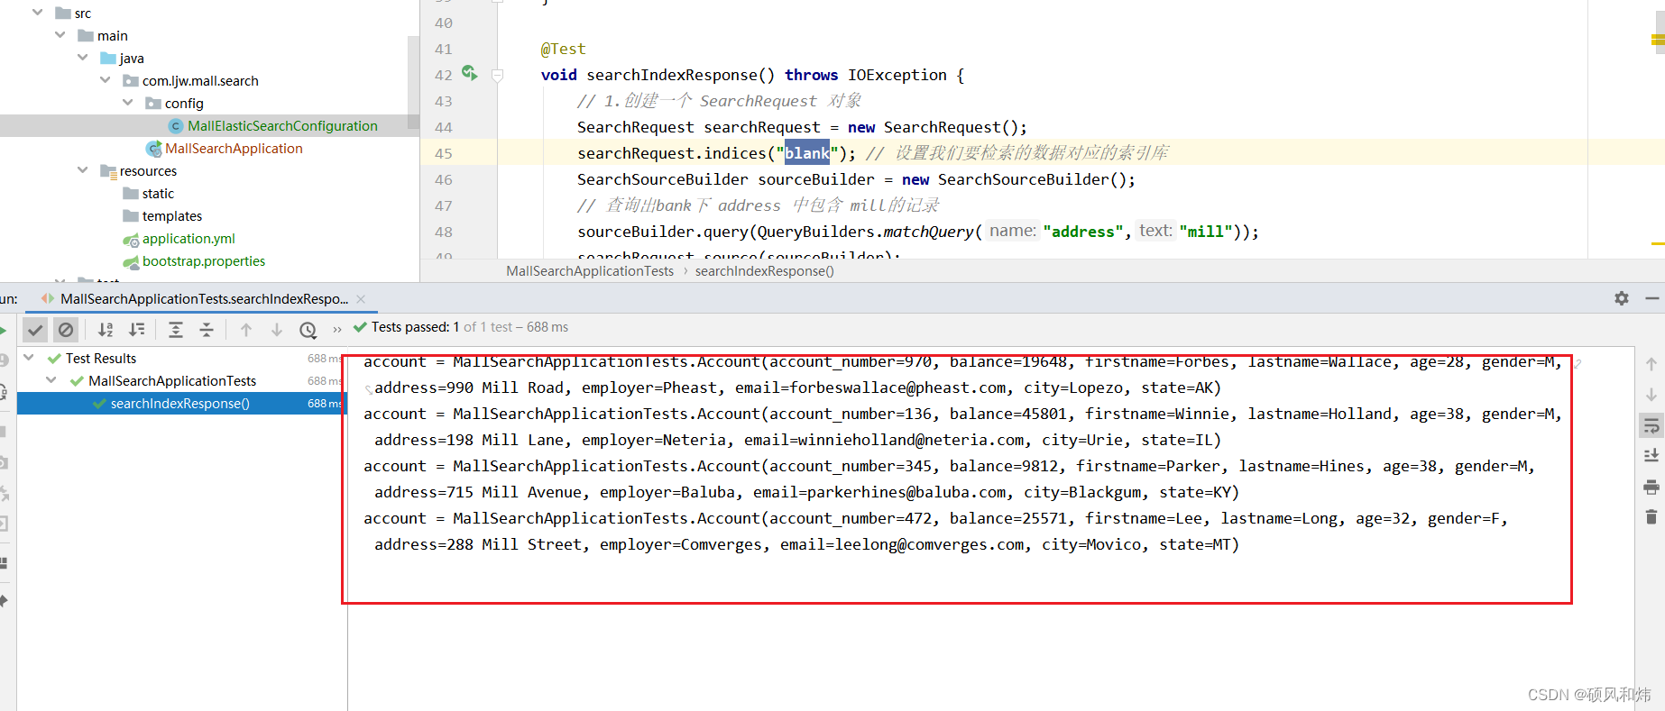
Task: Click MallSearchApplicationTests in editor breadcrumb
Action: click(x=590, y=271)
